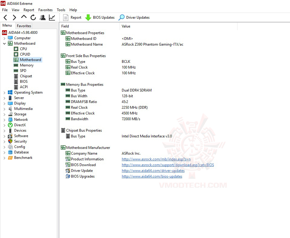The width and height of the screenshot is (290, 238).
Task: Open the Favorites menu in menu bar
Action: pyautogui.click(x=46, y=10)
